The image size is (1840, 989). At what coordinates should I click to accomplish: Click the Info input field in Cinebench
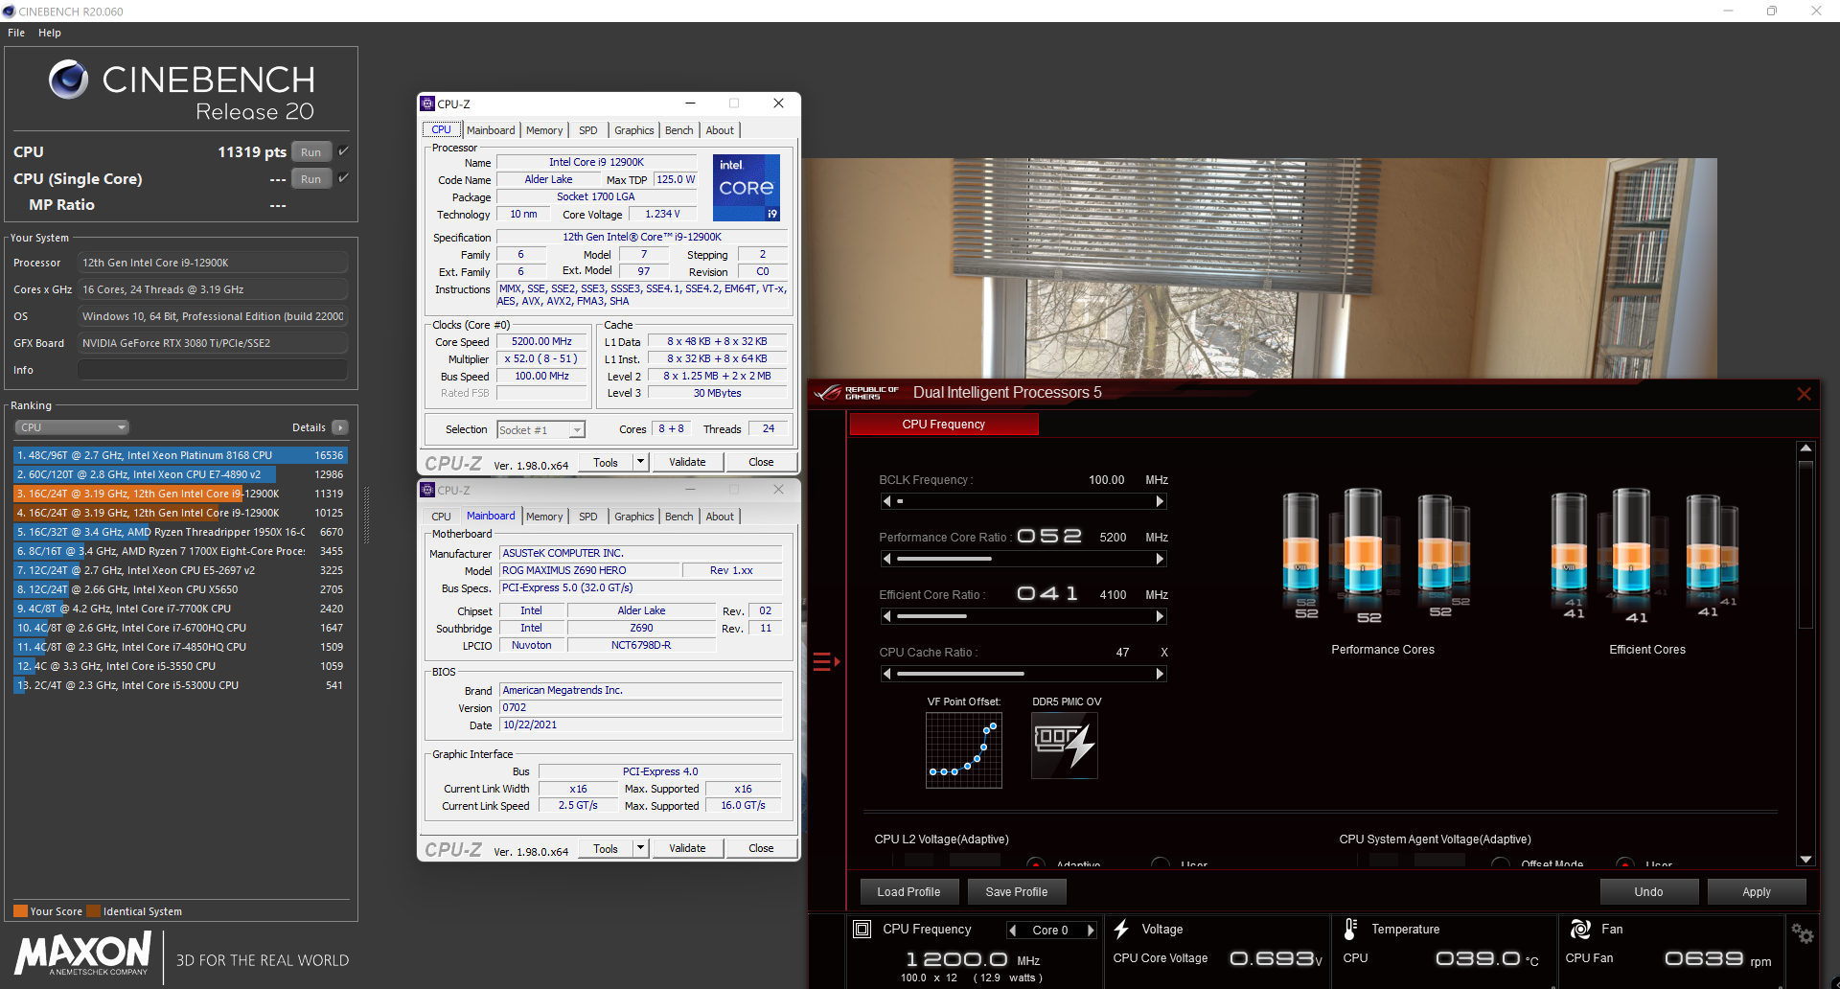click(x=213, y=370)
